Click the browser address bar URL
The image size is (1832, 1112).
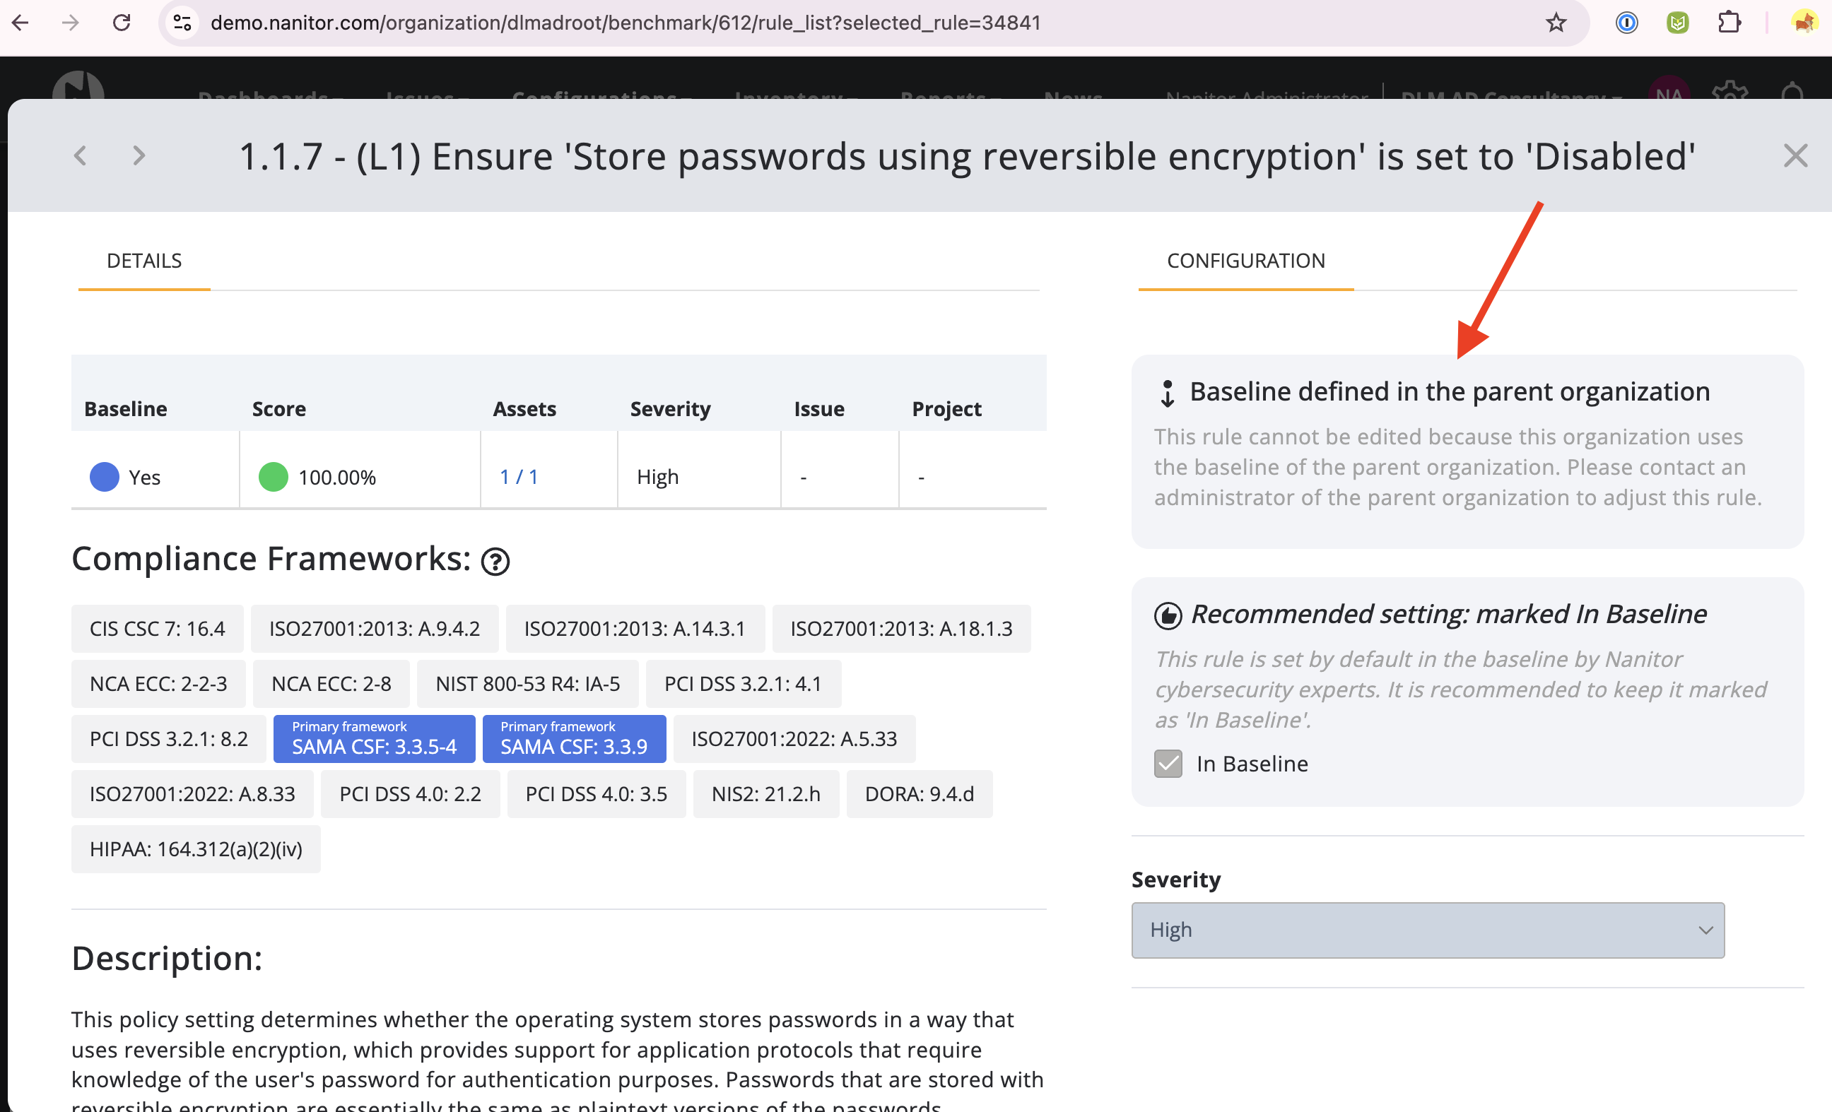(x=625, y=23)
